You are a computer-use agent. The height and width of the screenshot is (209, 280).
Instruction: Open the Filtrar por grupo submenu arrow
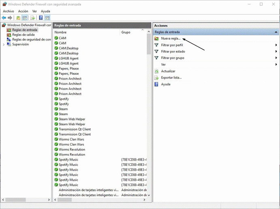click(x=276, y=58)
